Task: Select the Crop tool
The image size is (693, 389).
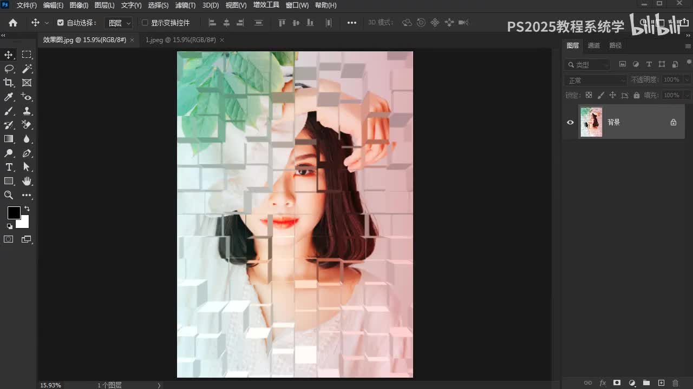Action: 9,83
